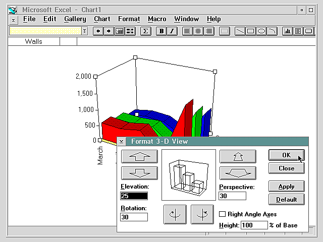Click the Button tool toolbar icon
Viewport: 323px width, 242px height.
tap(309, 31)
